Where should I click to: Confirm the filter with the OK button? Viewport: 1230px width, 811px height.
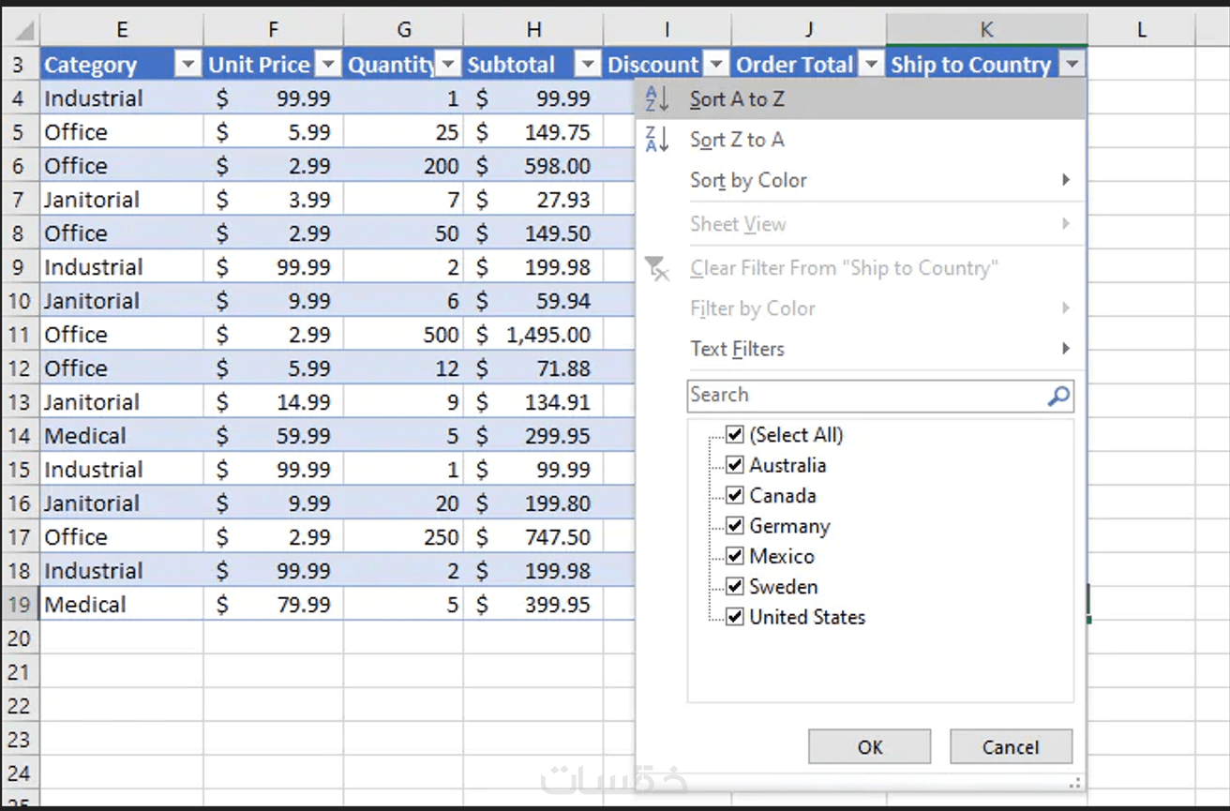870,747
